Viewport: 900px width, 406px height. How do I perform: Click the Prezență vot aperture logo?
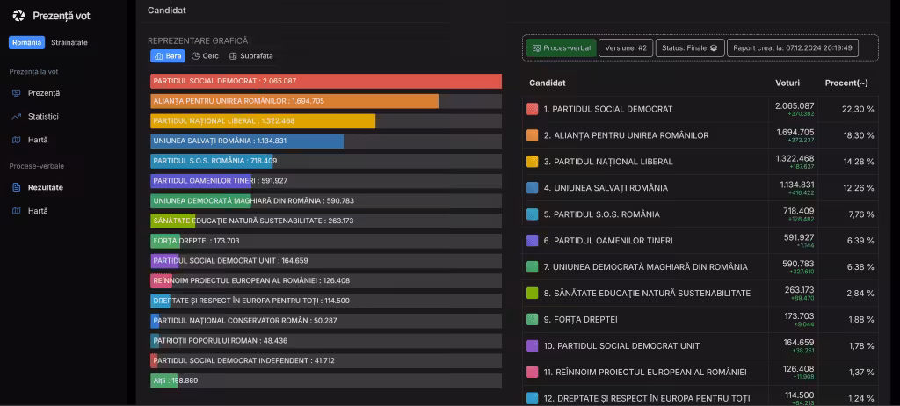(x=18, y=16)
